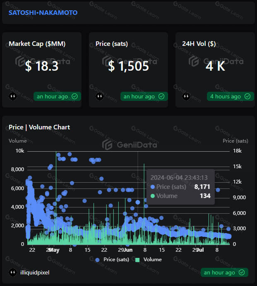Viewport: 257px width, 286px height.
Task: Click the author avatar in 24H Vol card
Action: (186, 96)
